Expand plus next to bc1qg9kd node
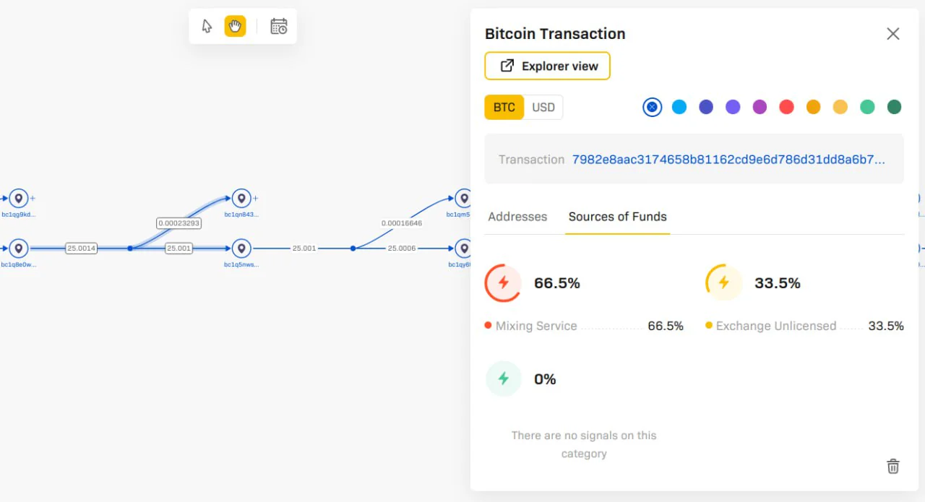925x502 pixels. pos(33,198)
